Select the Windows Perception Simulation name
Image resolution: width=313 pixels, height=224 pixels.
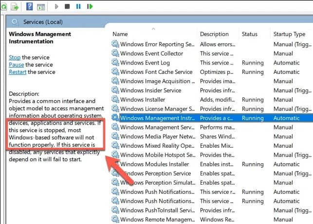click(158, 183)
